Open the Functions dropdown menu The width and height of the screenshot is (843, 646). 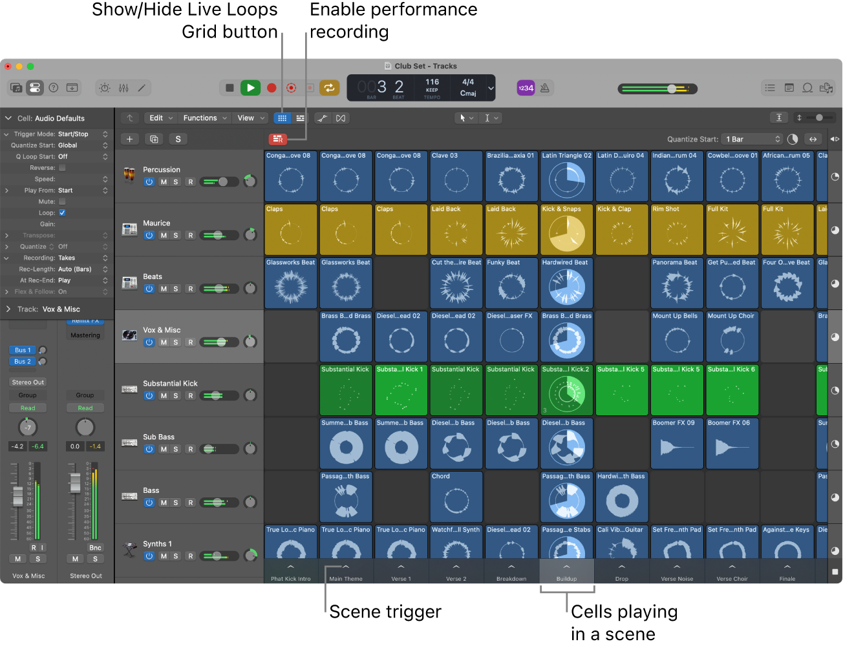pos(204,118)
